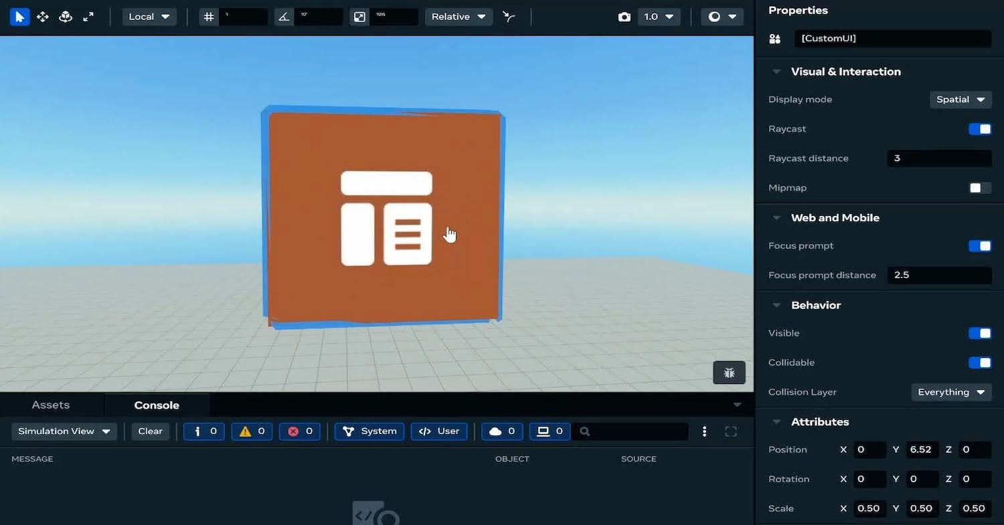This screenshot has width=1004, height=525.
Task: Open the Display mode Spatial dropdown
Action: [960, 100]
